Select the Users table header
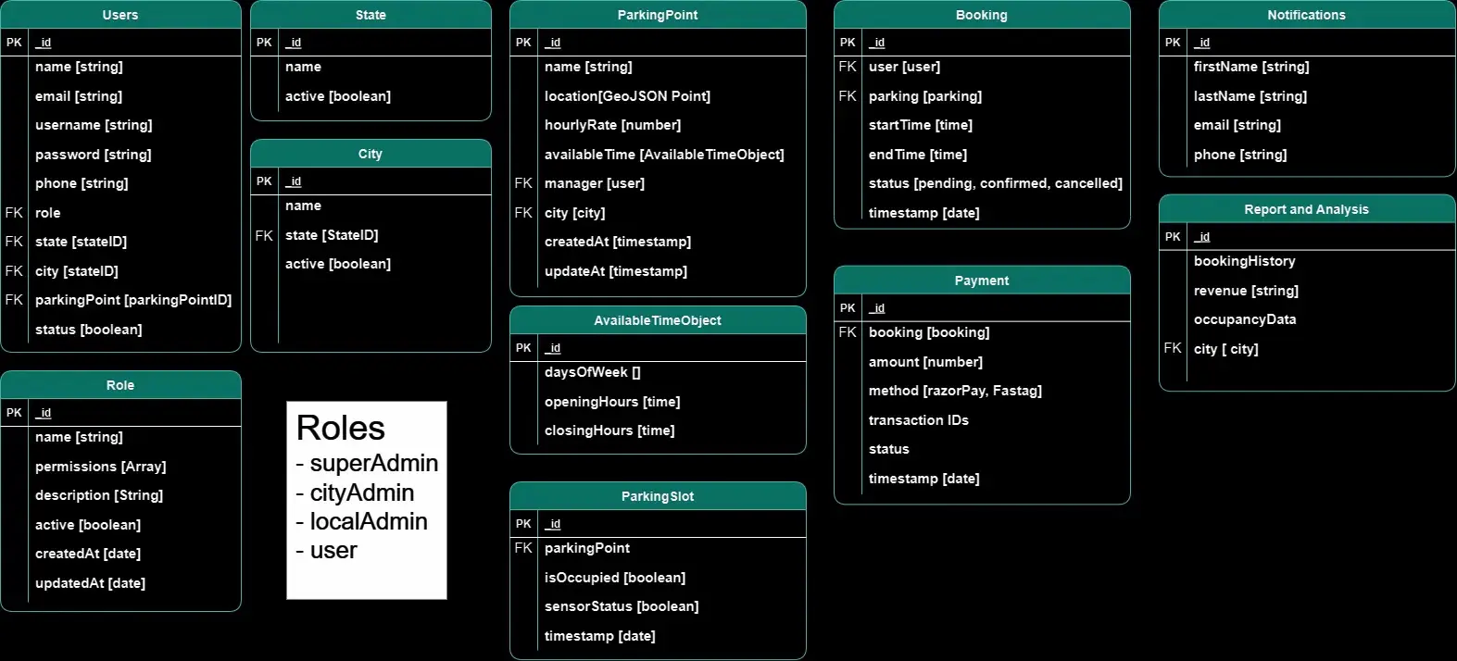This screenshot has width=1457, height=661. [x=120, y=15]
